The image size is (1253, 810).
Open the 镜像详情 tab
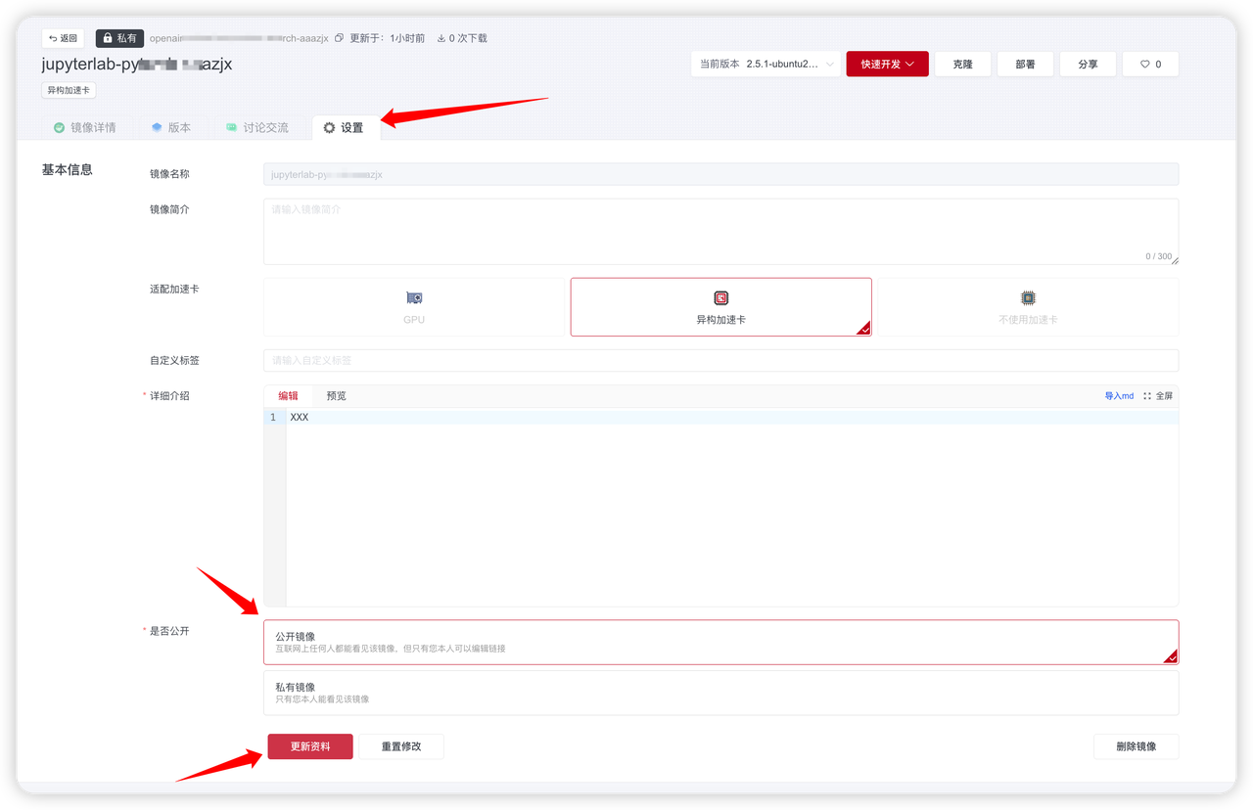[84, 128]
